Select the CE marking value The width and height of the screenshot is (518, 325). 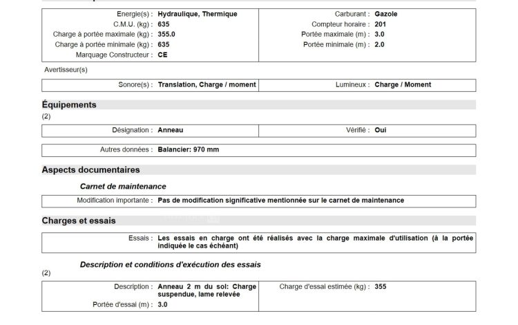[162, 55]
